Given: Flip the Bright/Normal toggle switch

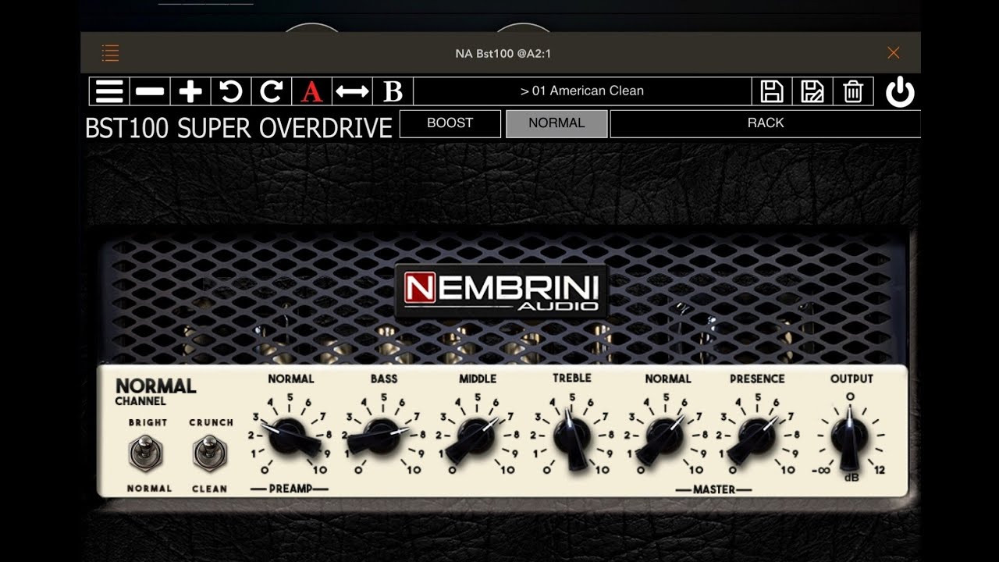Looking at the screenshot, I should click(x=144, y=453).
